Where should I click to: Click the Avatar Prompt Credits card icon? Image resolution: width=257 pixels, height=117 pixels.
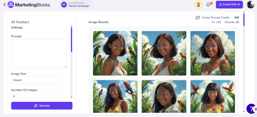tap(198, 17)
